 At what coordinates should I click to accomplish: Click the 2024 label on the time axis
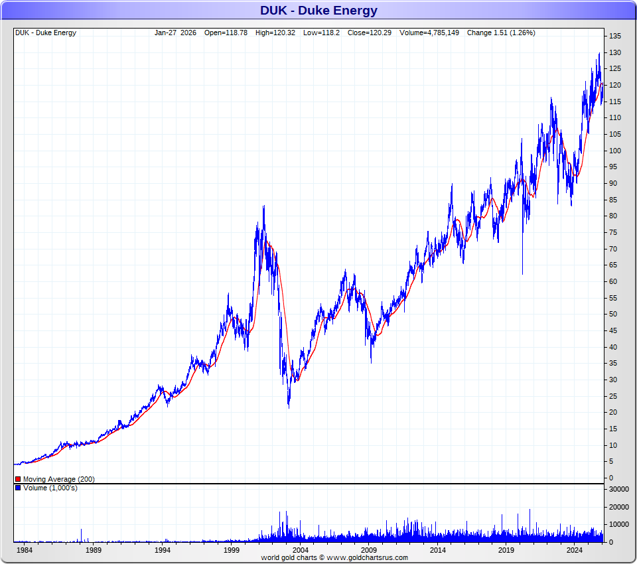(x=575, y=550)
